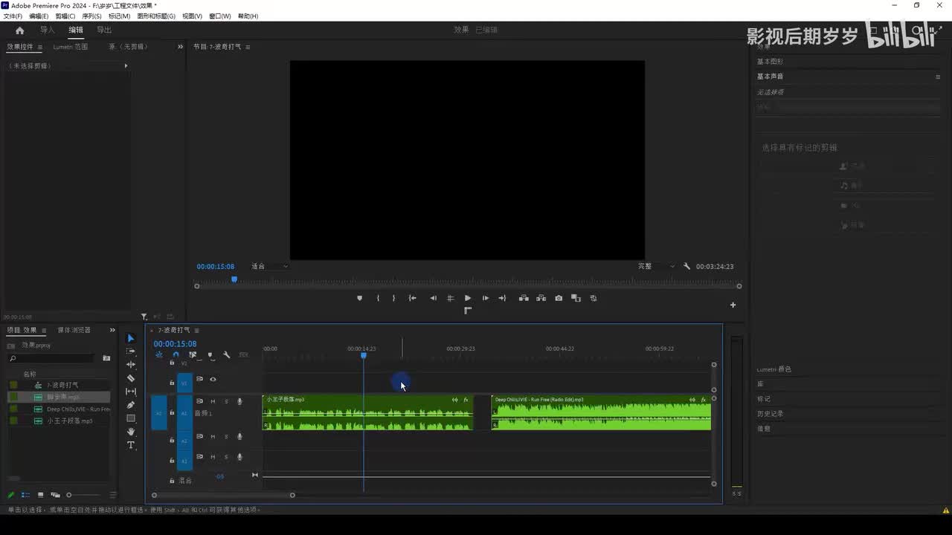The image size is (952, 535).
Task: Pick the Hand tool
Action: [x=131, y=432]
